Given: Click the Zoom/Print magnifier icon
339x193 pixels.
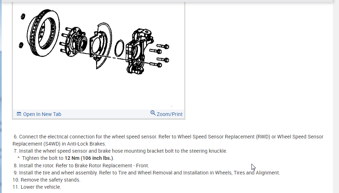Looking at the screenshot, I should (x=153, y=113).
